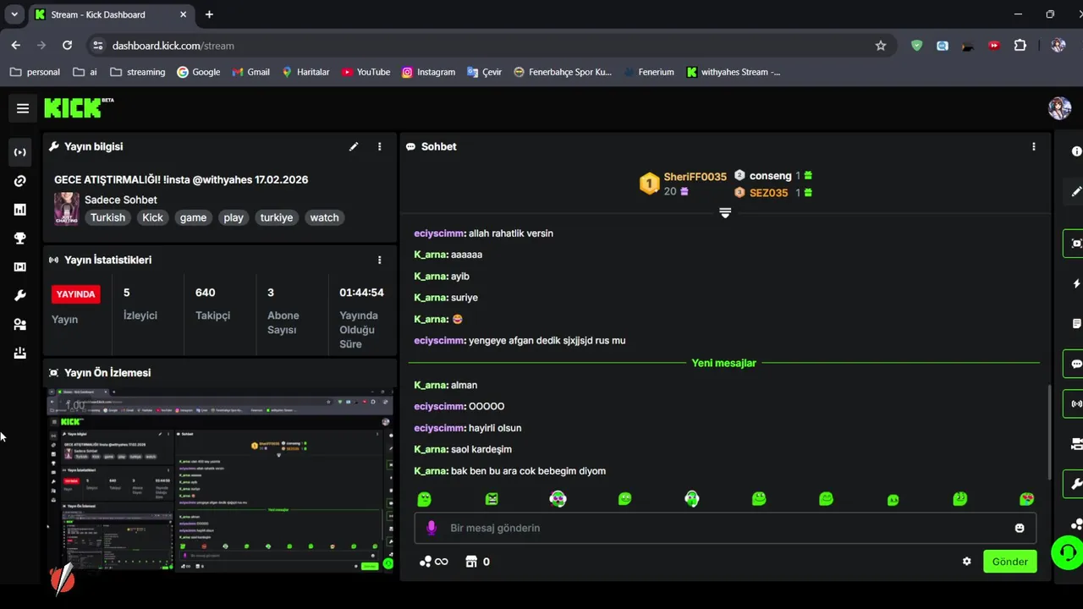This screenshot has height=609, width=1083.
Task: Click the Turkish tag
Action: coord(107,217)
